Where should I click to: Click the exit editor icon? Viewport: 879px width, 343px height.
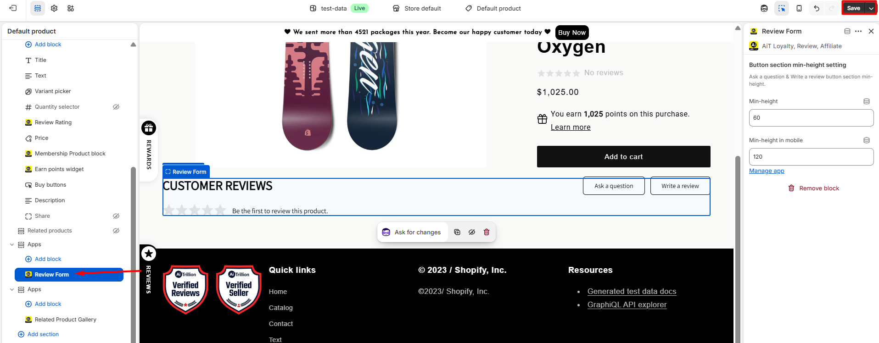13,8
